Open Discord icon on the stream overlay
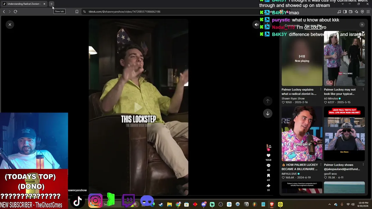The width and height of the screenshot is (372, 209). [x=147, y=201]
